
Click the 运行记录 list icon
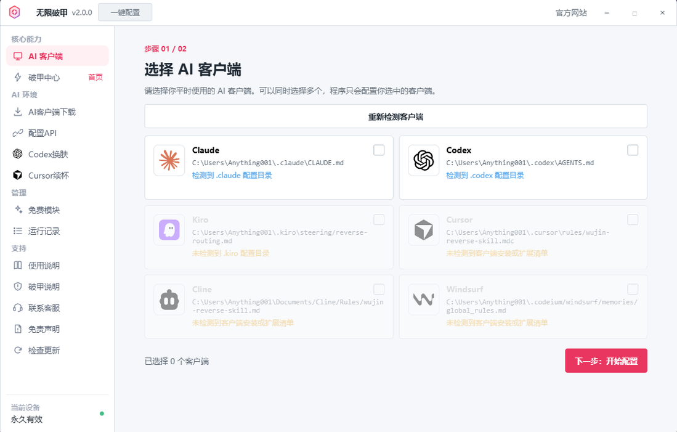click(18, 231)
